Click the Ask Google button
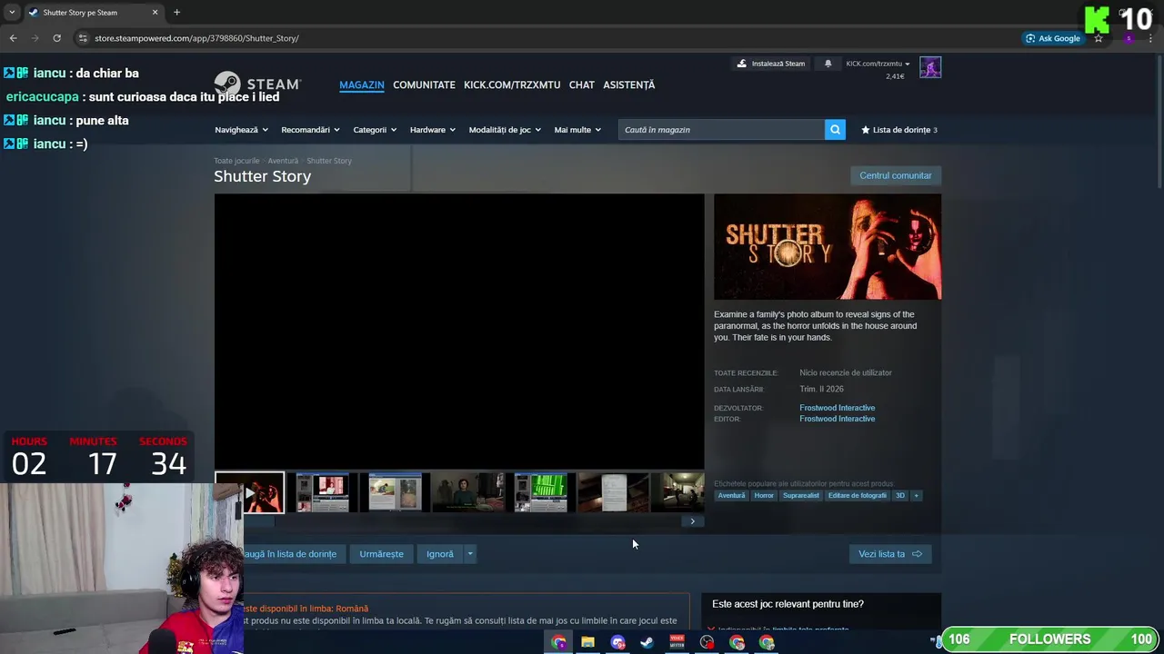Viewport: 1164px width, 654px height. pos(1053,38)
